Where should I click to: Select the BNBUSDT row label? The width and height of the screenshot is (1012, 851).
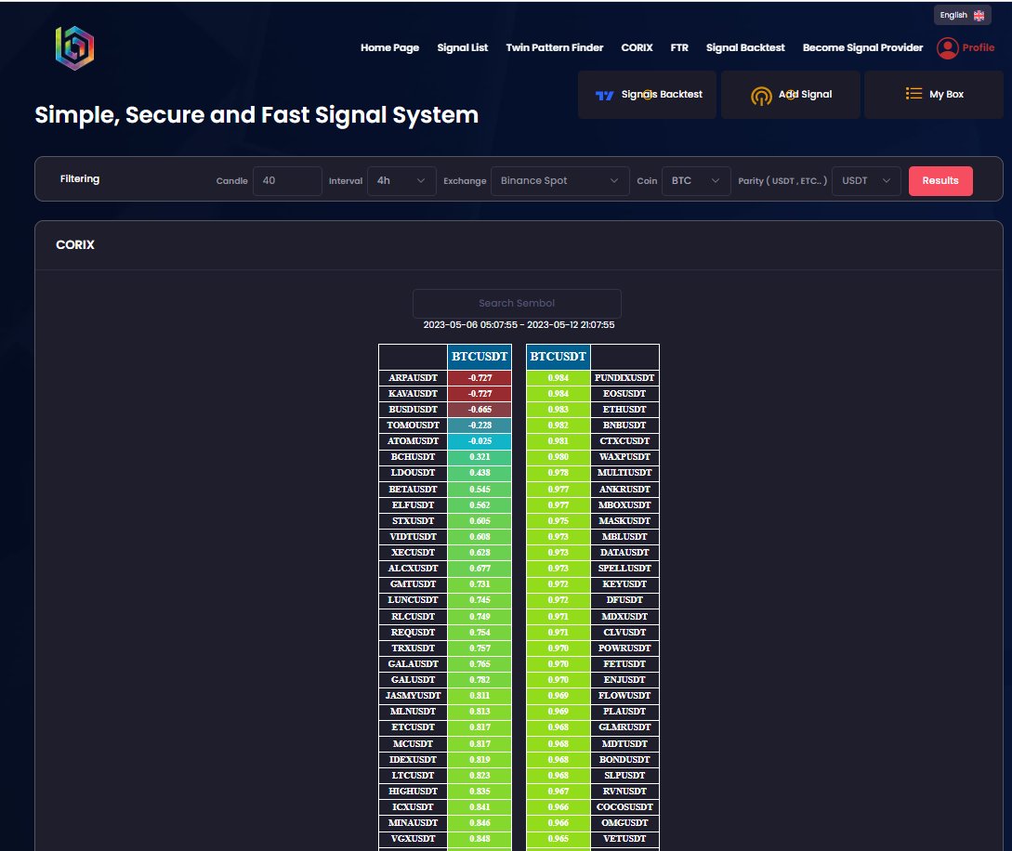point(624,425)
